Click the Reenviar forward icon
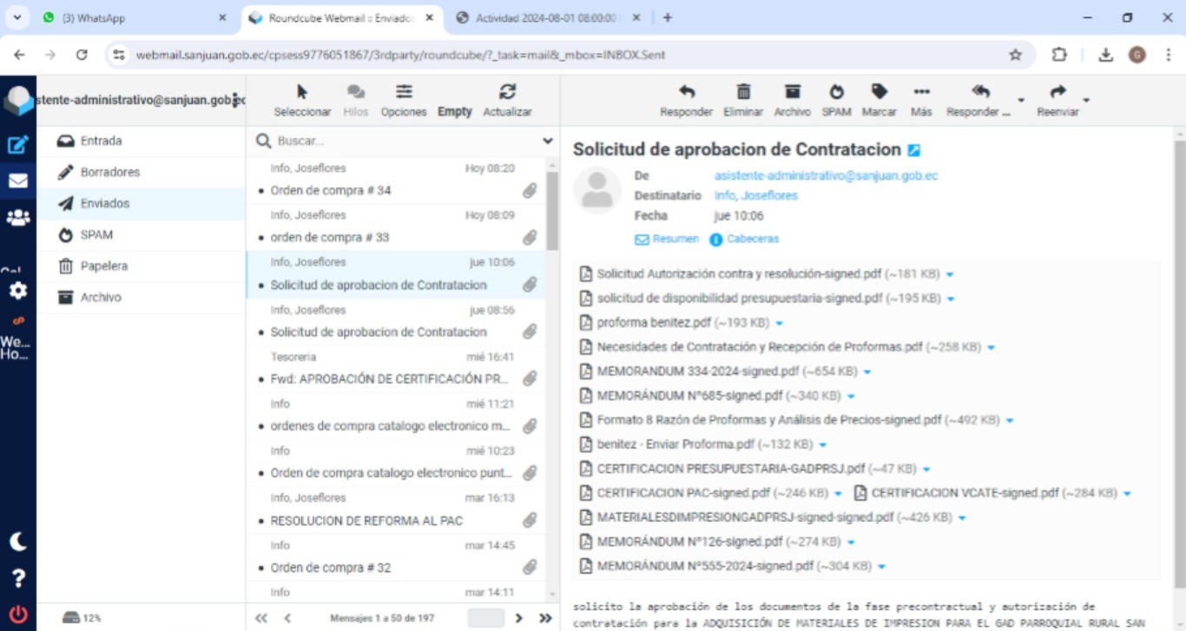 (1058, 93)
